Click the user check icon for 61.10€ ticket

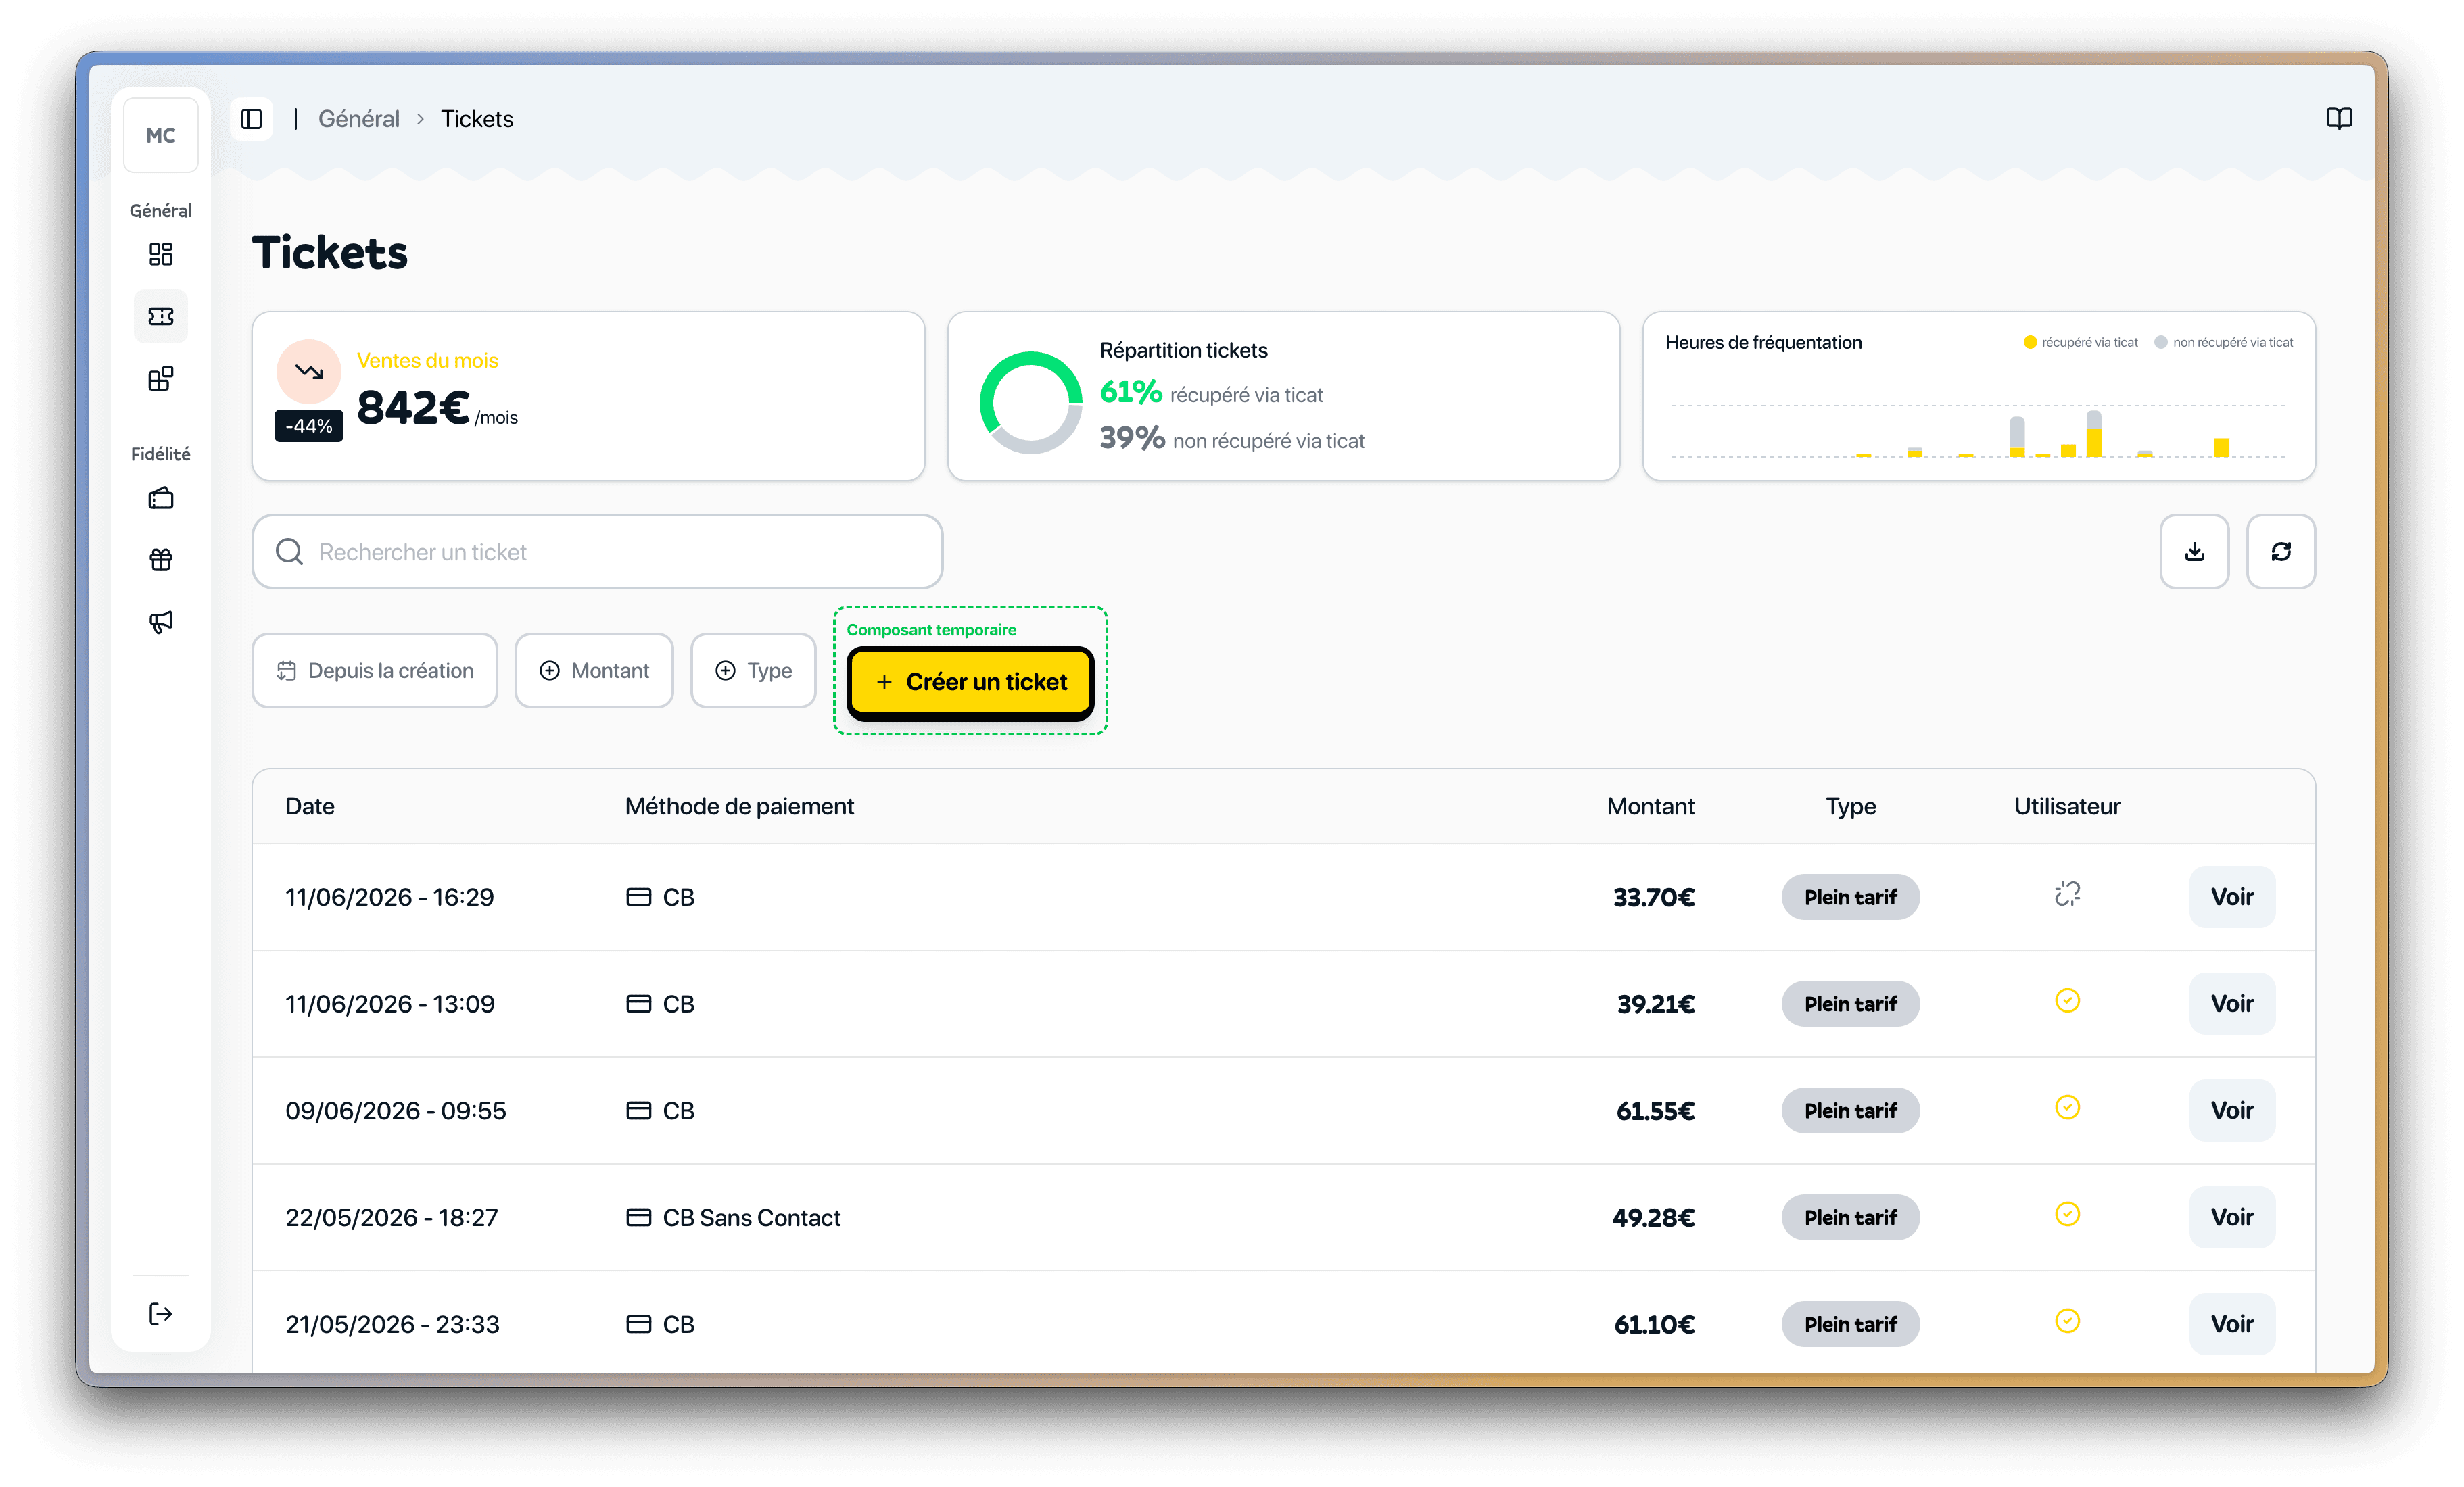click(x=2067, y=1321)
